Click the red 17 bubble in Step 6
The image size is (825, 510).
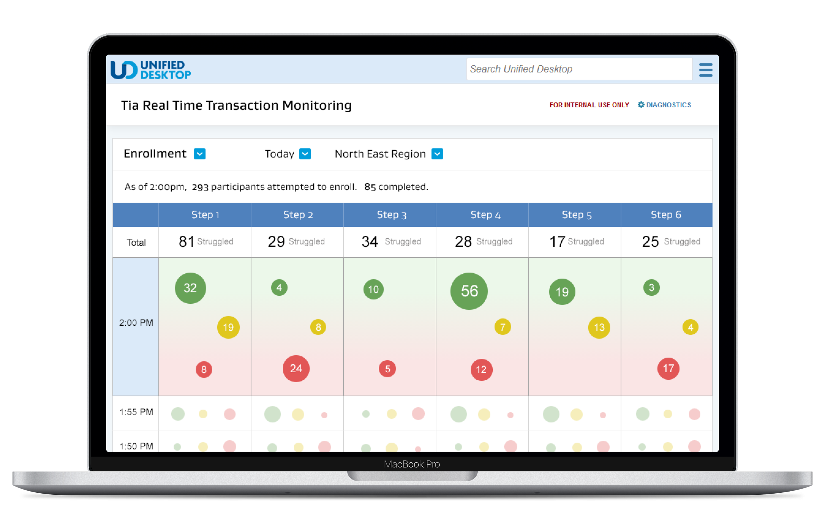tap(668, 369)
